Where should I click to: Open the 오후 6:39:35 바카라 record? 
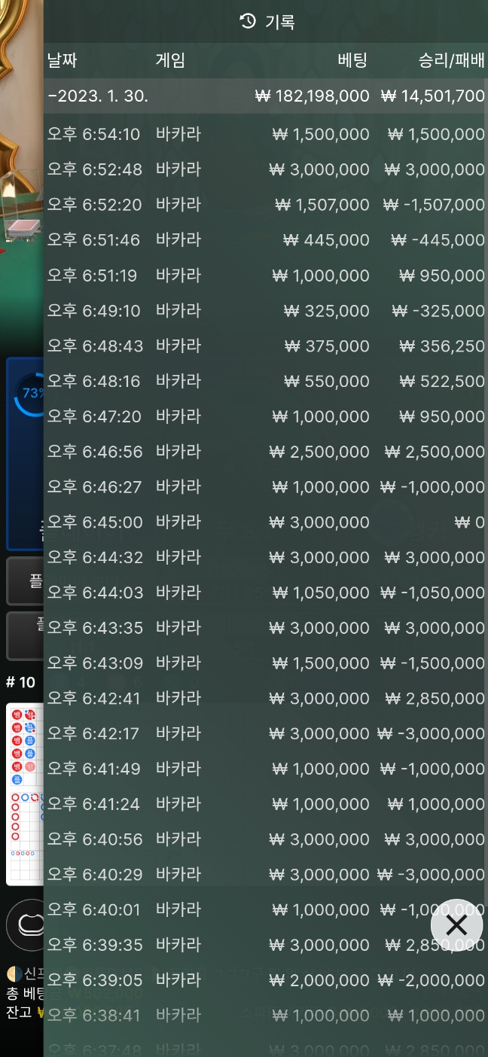[x=265, y=945]
